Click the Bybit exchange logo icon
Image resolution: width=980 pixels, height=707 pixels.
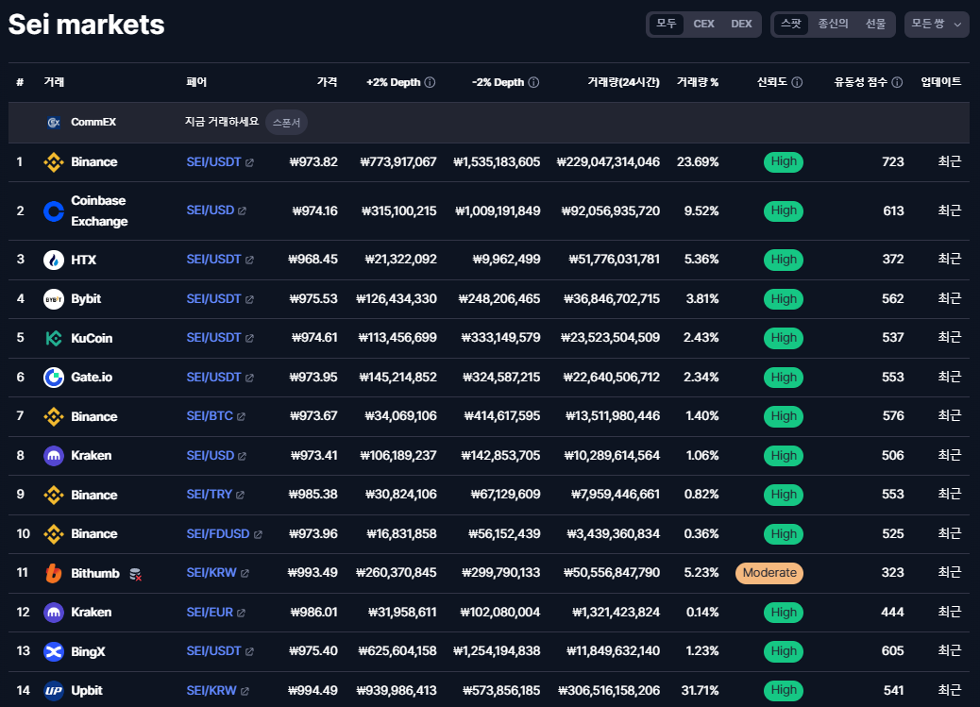54,299
